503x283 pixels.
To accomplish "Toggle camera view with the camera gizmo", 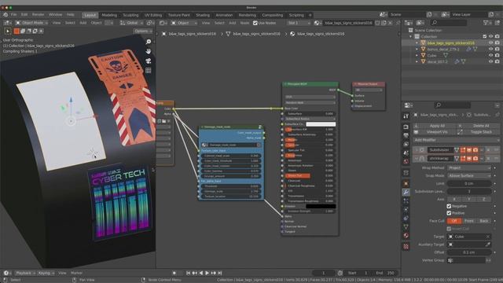I will (x=149, y=61).
